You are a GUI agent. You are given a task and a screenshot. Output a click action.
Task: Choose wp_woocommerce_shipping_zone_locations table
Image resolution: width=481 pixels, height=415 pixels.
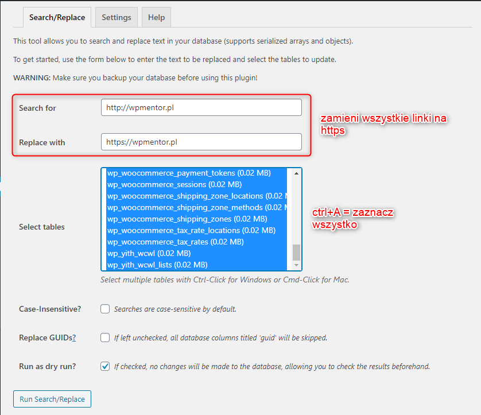[195, 196]
